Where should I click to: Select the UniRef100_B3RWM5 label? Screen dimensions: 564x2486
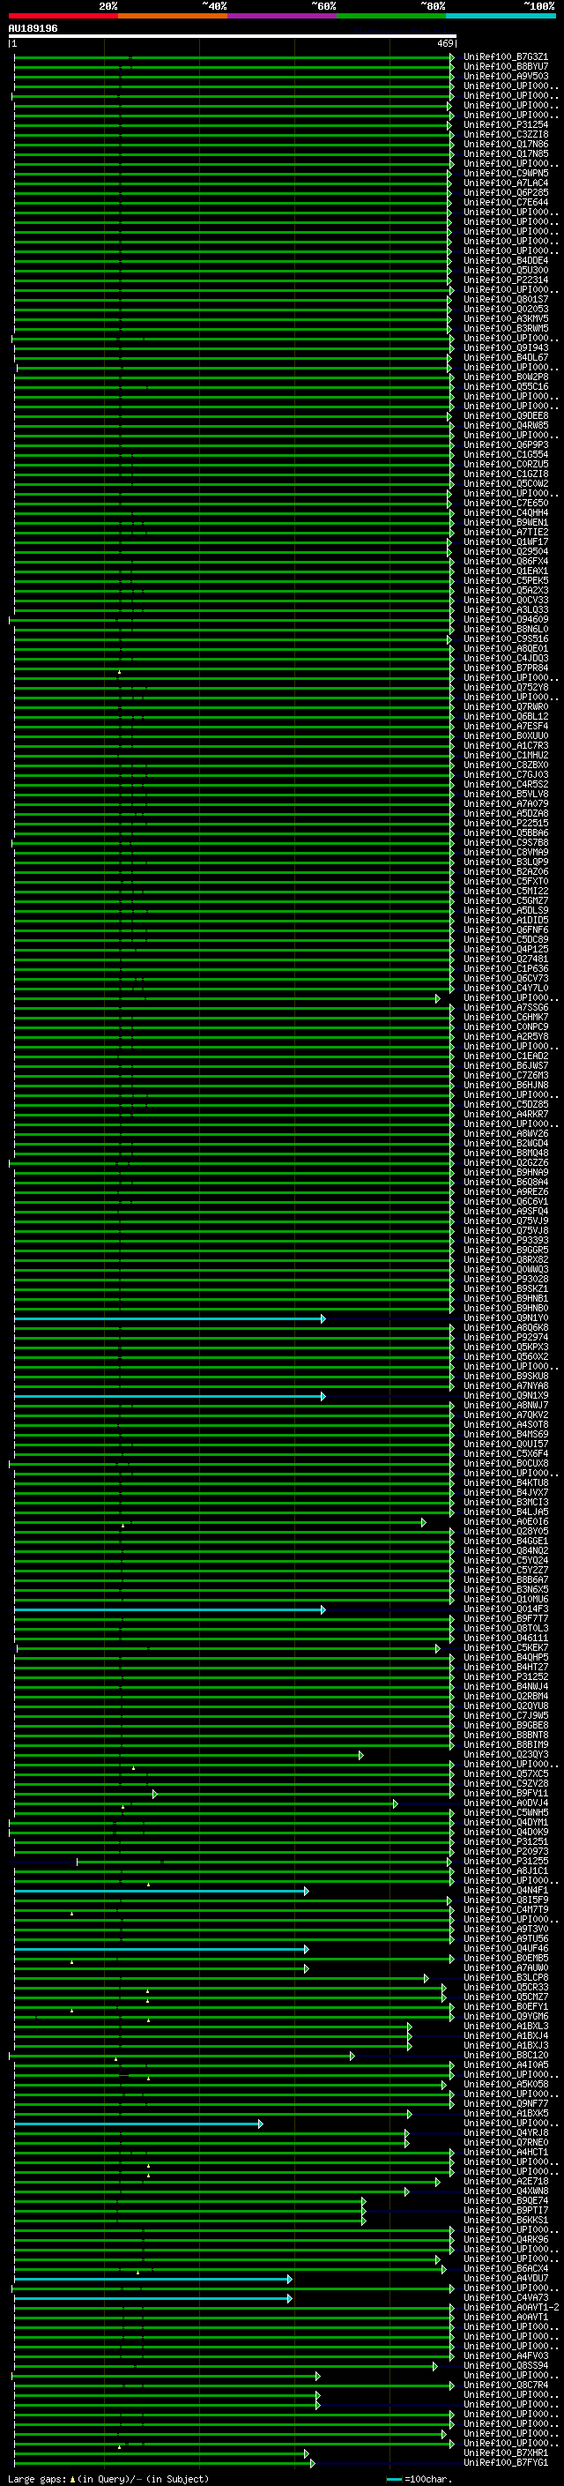(x=506, y=328)
